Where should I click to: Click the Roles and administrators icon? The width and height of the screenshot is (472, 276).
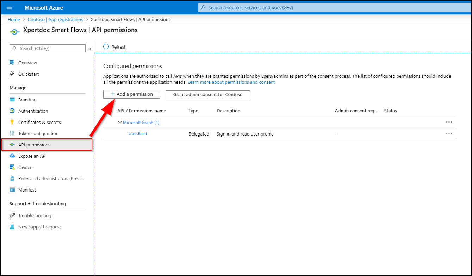point(12,178)
